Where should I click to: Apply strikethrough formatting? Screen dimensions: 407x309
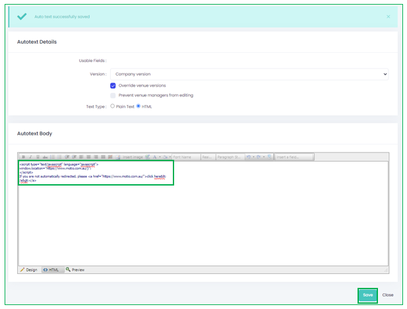45,157
